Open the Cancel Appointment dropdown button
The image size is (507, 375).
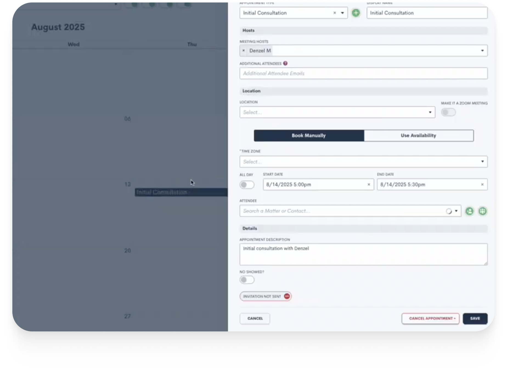click(430, 319)
